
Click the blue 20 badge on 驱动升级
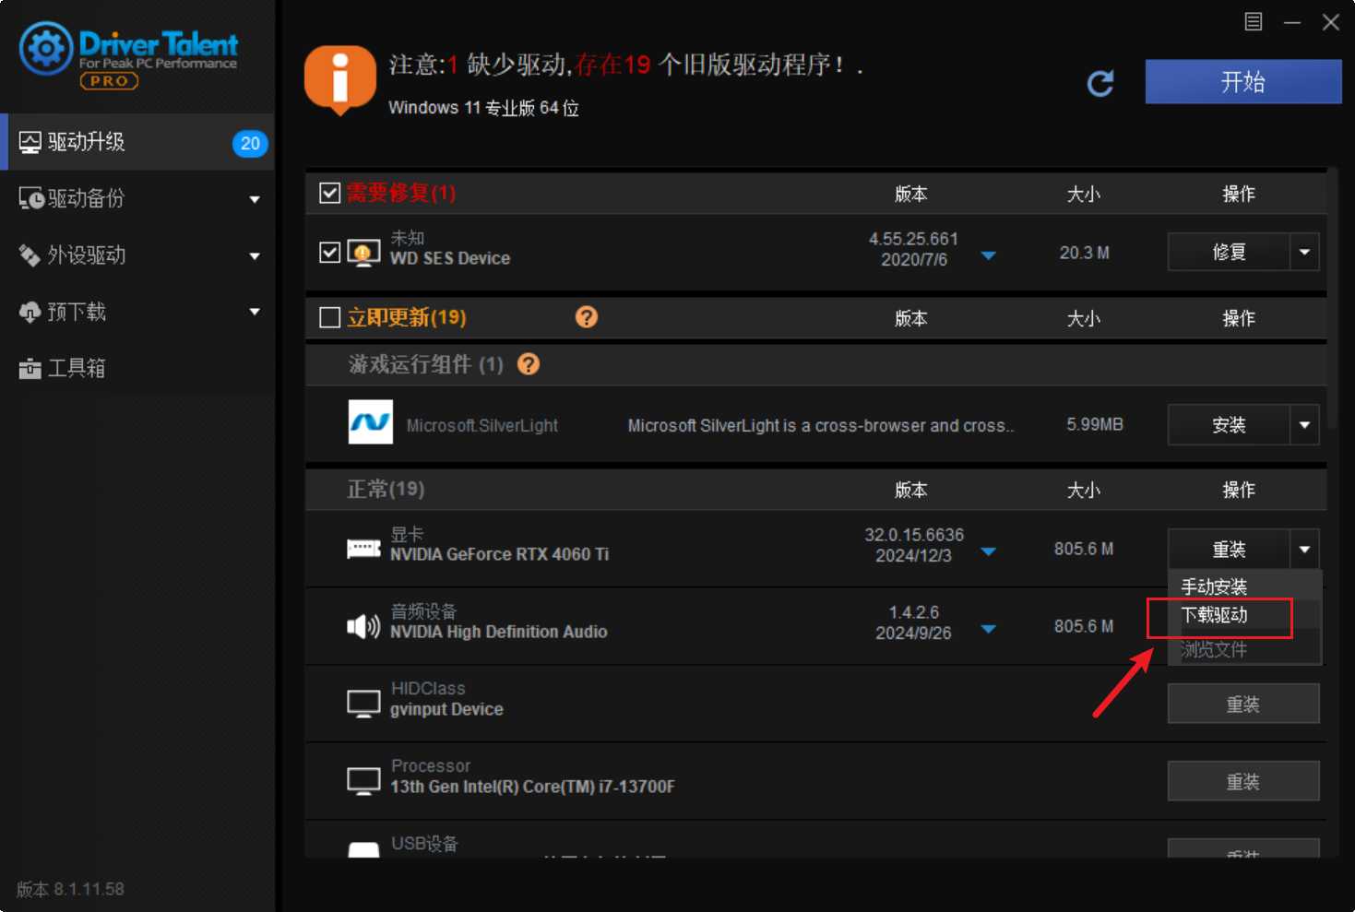pos(250,143)
